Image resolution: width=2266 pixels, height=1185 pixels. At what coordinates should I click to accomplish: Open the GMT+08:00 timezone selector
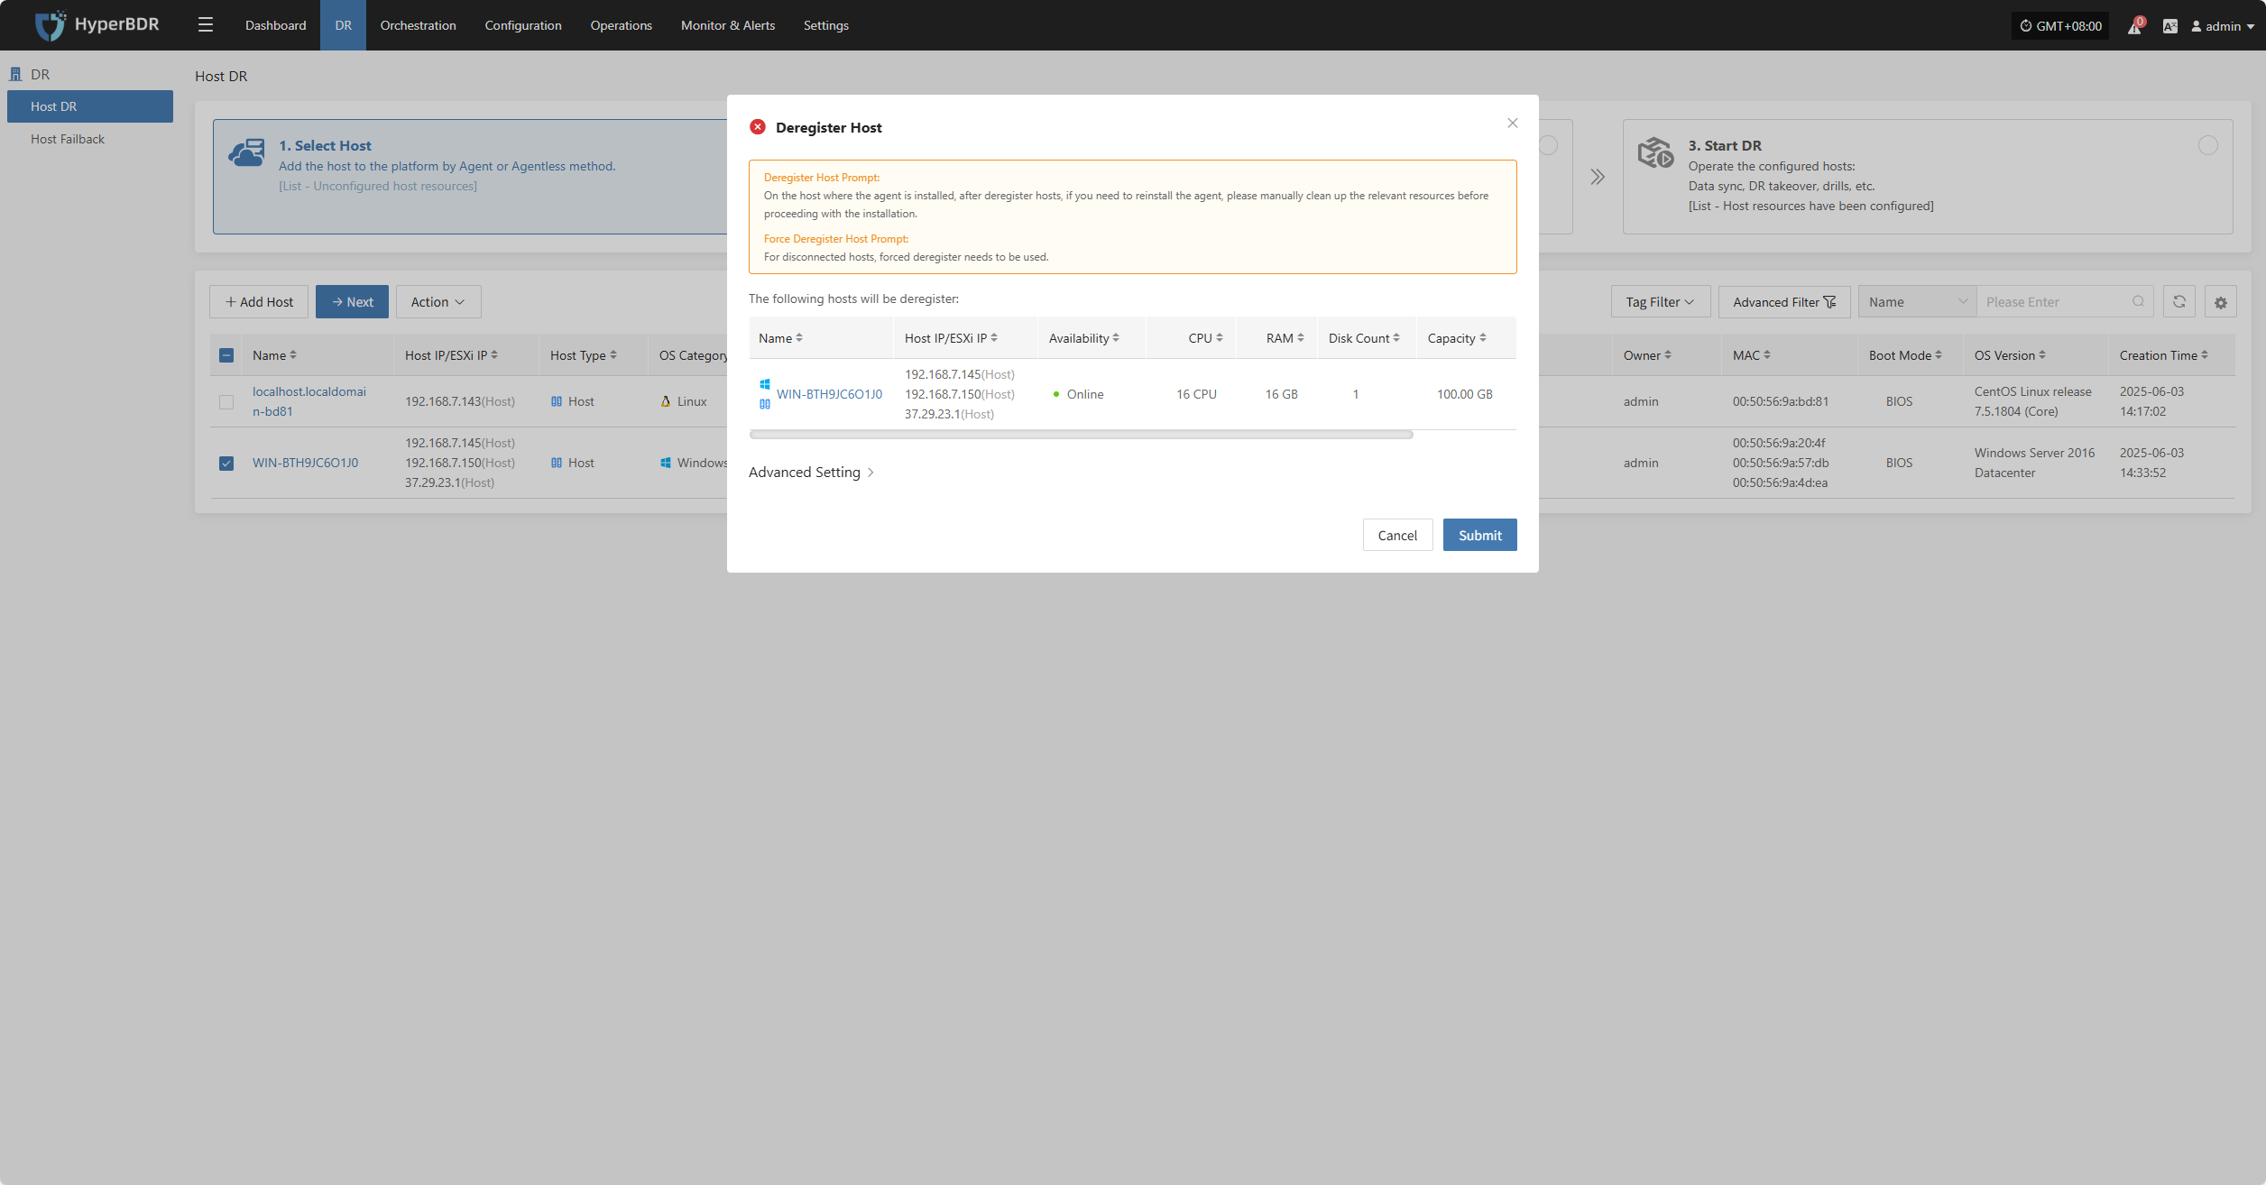click(x=2060, y=26)
